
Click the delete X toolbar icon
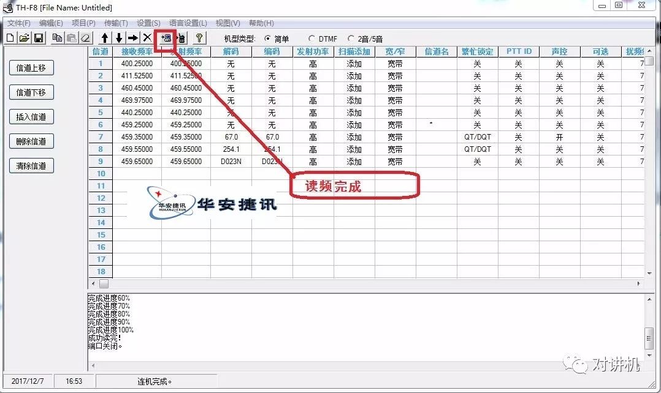[x=147, y=37]
